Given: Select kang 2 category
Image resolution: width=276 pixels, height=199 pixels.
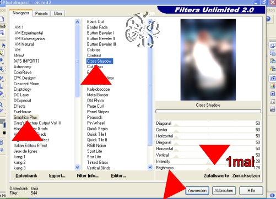Looking at the screenshot, I should [19, 163].
